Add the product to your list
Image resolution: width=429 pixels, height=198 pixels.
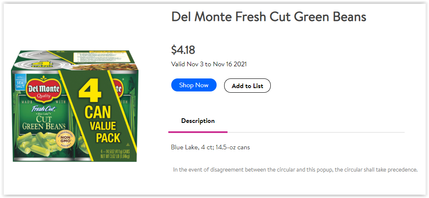pos(247,86)
